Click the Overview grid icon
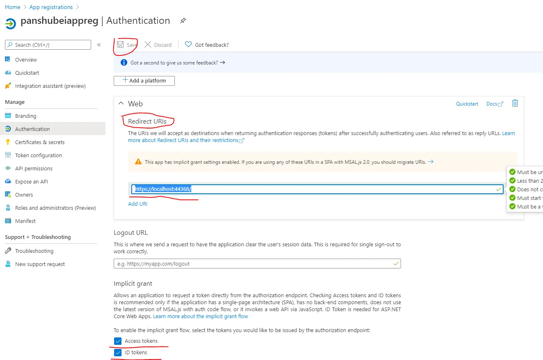Screen dimensions: 543x360 [8, 60]
